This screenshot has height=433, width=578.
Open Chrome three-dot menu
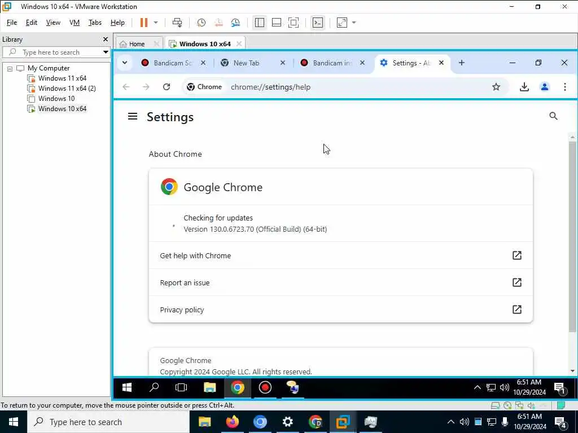click(x=564, y=87)
